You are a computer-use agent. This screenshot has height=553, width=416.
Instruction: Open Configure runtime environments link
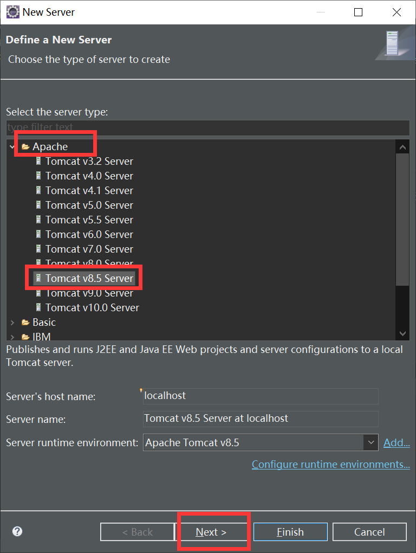(331, 464)
